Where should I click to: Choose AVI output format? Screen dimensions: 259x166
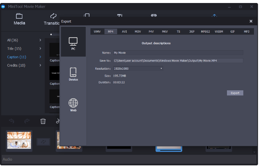[x=124, y=32]
